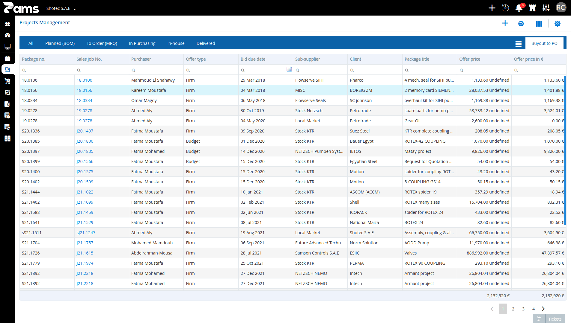This screenshot has height=323, width=571.
Task: Open the monitor screen icon in sidebar
Action: [x=7, y=47]
